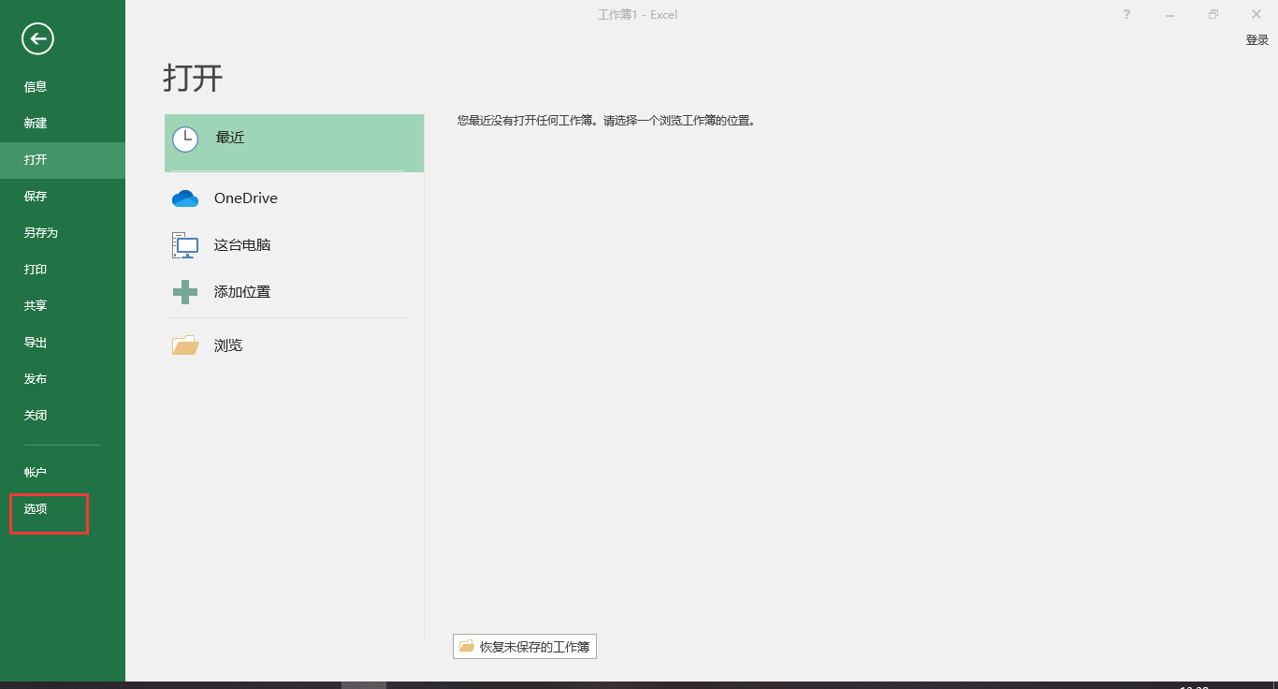Click the 登录 (Sign in) link
This screenshot has width=1278, height=689.
pos(1256,40)
